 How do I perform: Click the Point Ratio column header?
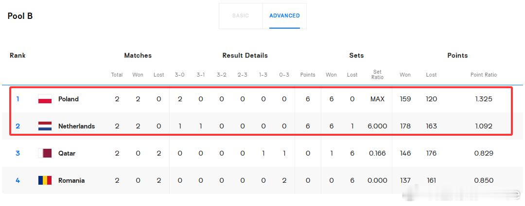coord(484,75)
